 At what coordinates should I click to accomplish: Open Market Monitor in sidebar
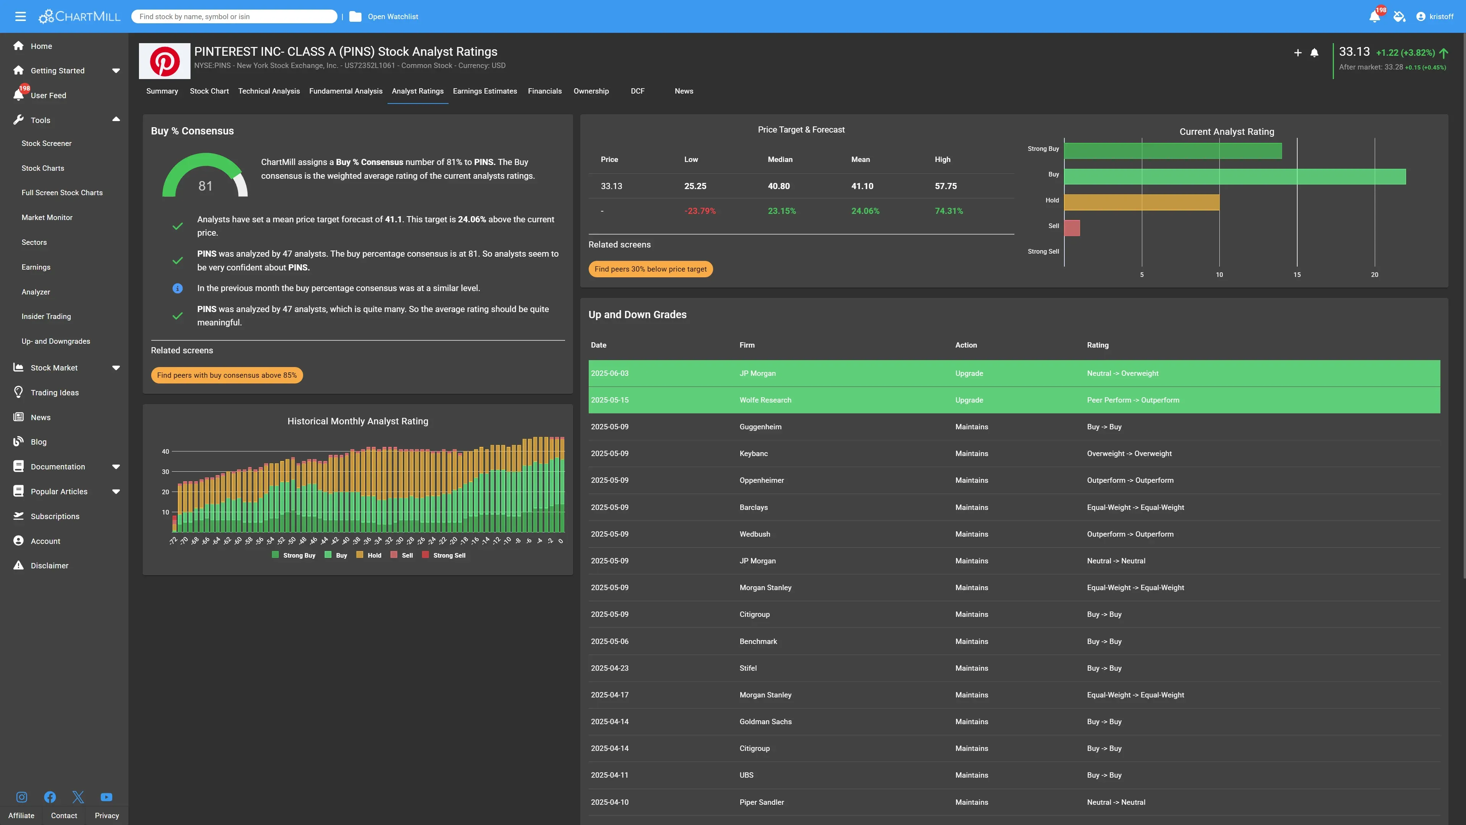(x=47, y=217)
